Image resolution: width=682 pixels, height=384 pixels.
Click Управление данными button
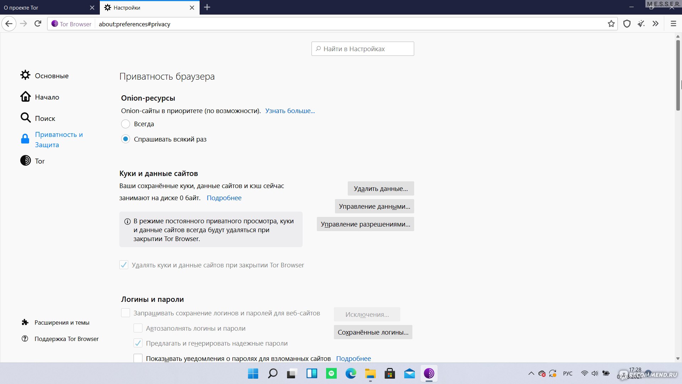[x=374, y=206]
